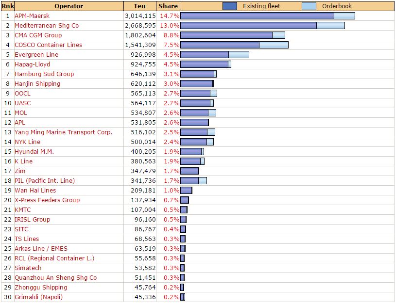
Task: Click the 8.8% share value
Action: 172,35
